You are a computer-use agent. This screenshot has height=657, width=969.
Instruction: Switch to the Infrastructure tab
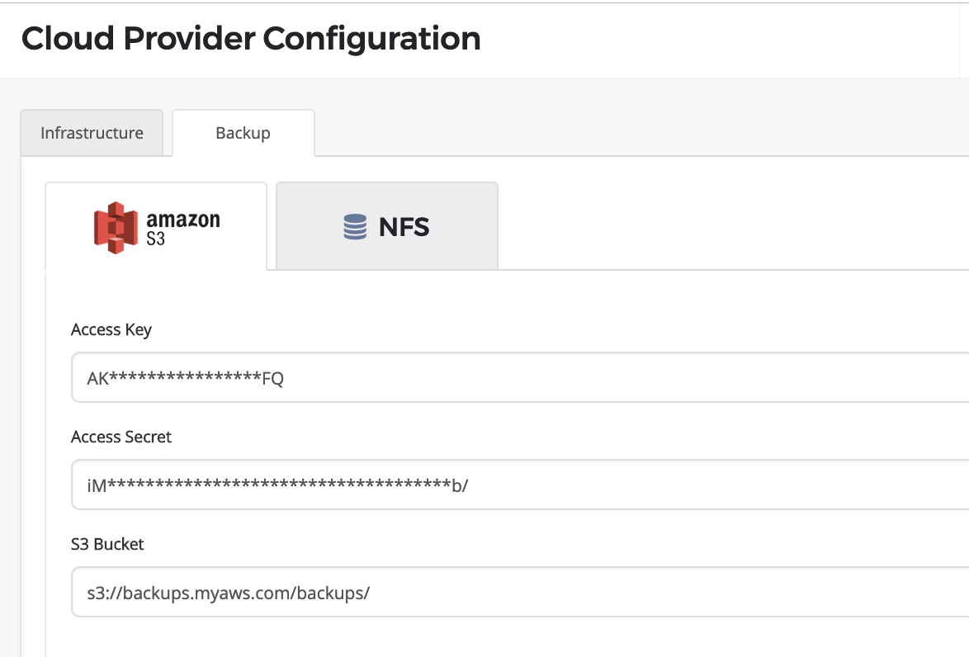pyautogui.click(x=92, y=133)
